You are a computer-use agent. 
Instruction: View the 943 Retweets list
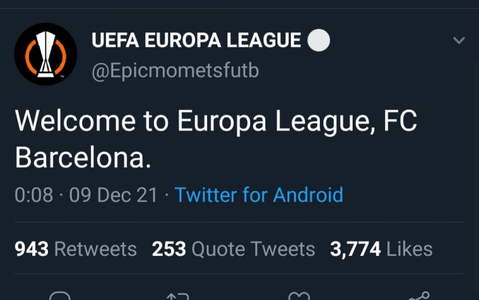pos(76,249)
